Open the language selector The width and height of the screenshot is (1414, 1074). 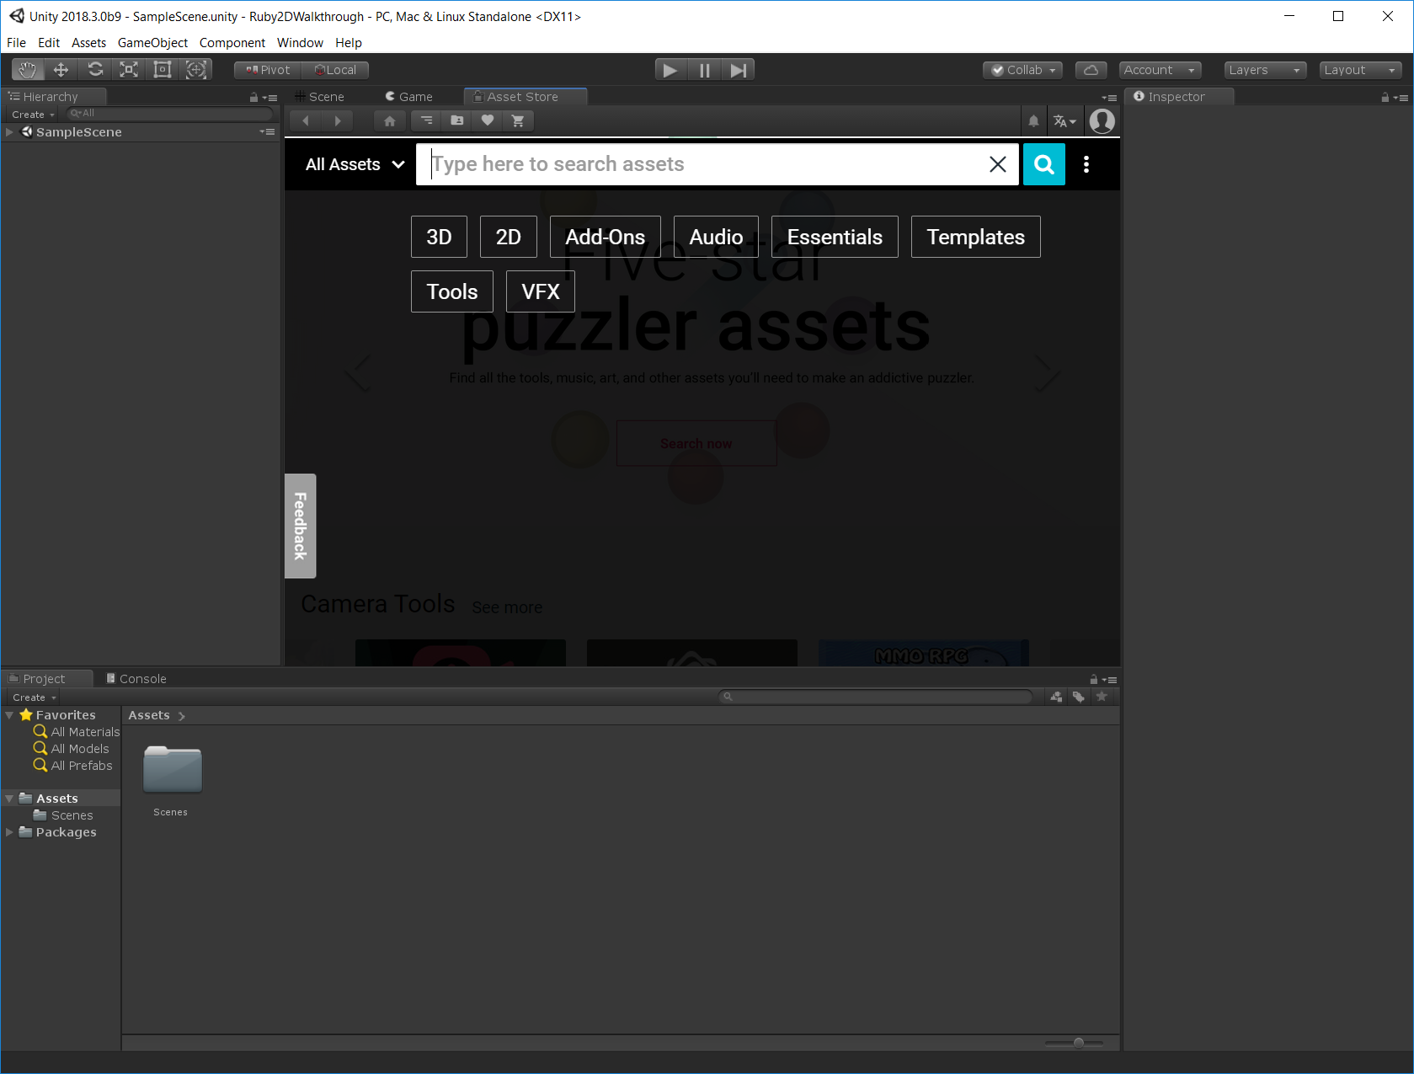1065,121
